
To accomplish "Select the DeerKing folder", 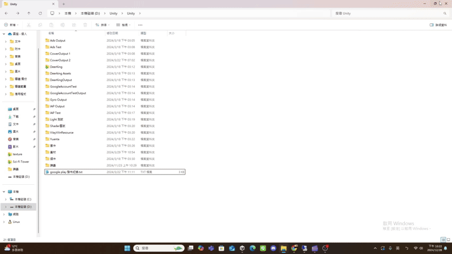I will (x=56, y=67).
